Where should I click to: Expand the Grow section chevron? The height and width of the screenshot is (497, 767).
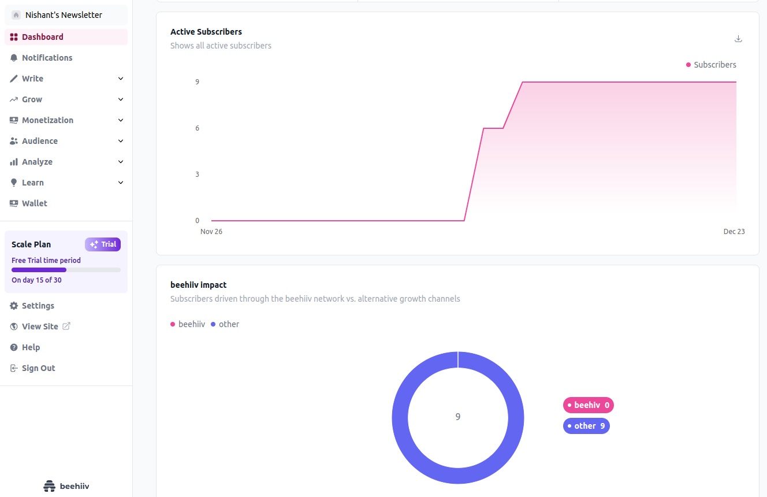121,99
